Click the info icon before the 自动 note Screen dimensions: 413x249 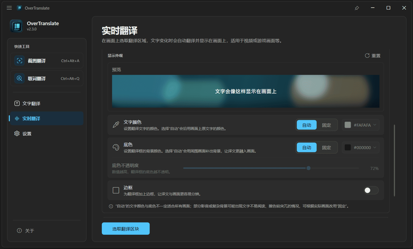(x=111, y=206)
